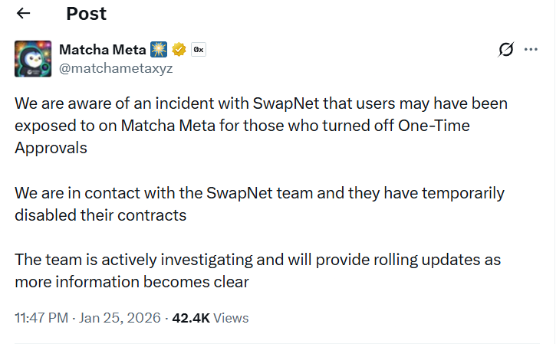The height and width of the screenshot is (344, 556).
Task: Go back using the left arrow
Action: tap(24, 14)
